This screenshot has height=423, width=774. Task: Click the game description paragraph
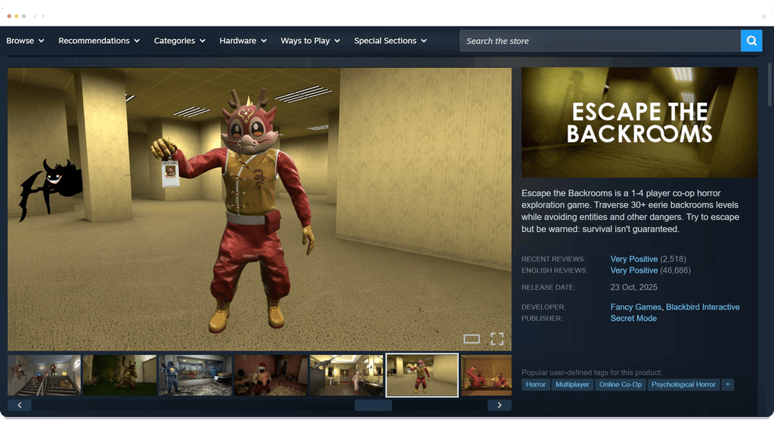point(630,211)
